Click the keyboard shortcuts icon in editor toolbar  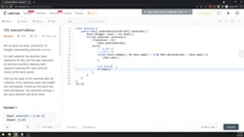[220, 21]
